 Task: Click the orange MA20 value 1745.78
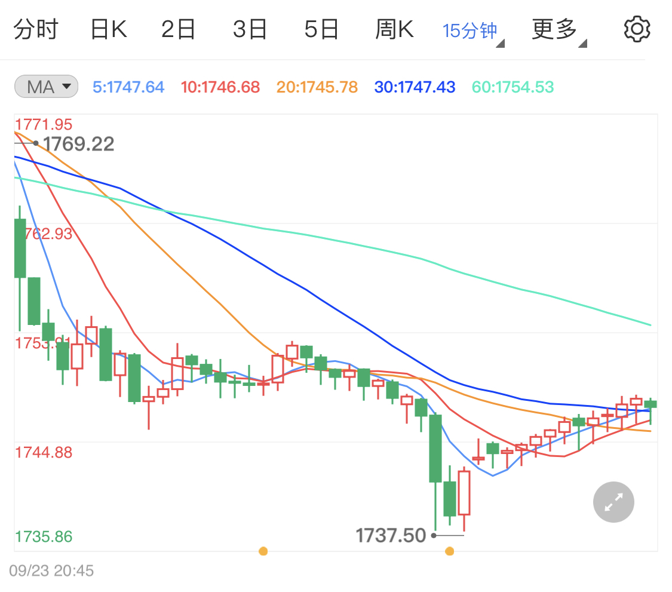tap(317, 87)
